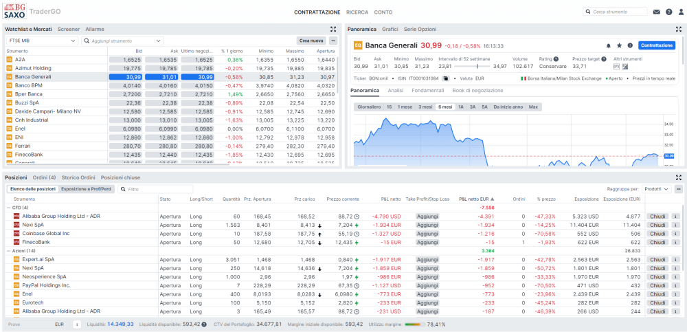
Task: Show Rating help tooltip icon
Action: tap(556, 59)
